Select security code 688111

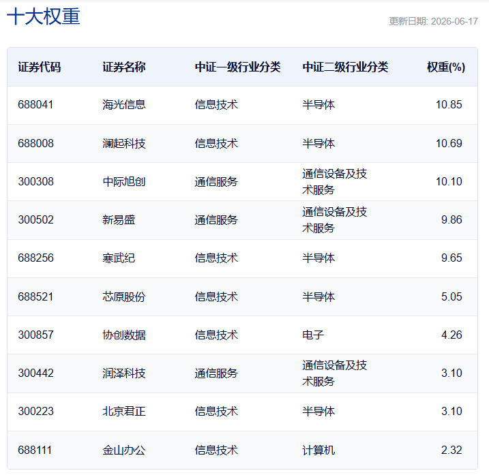click(35, 450)
